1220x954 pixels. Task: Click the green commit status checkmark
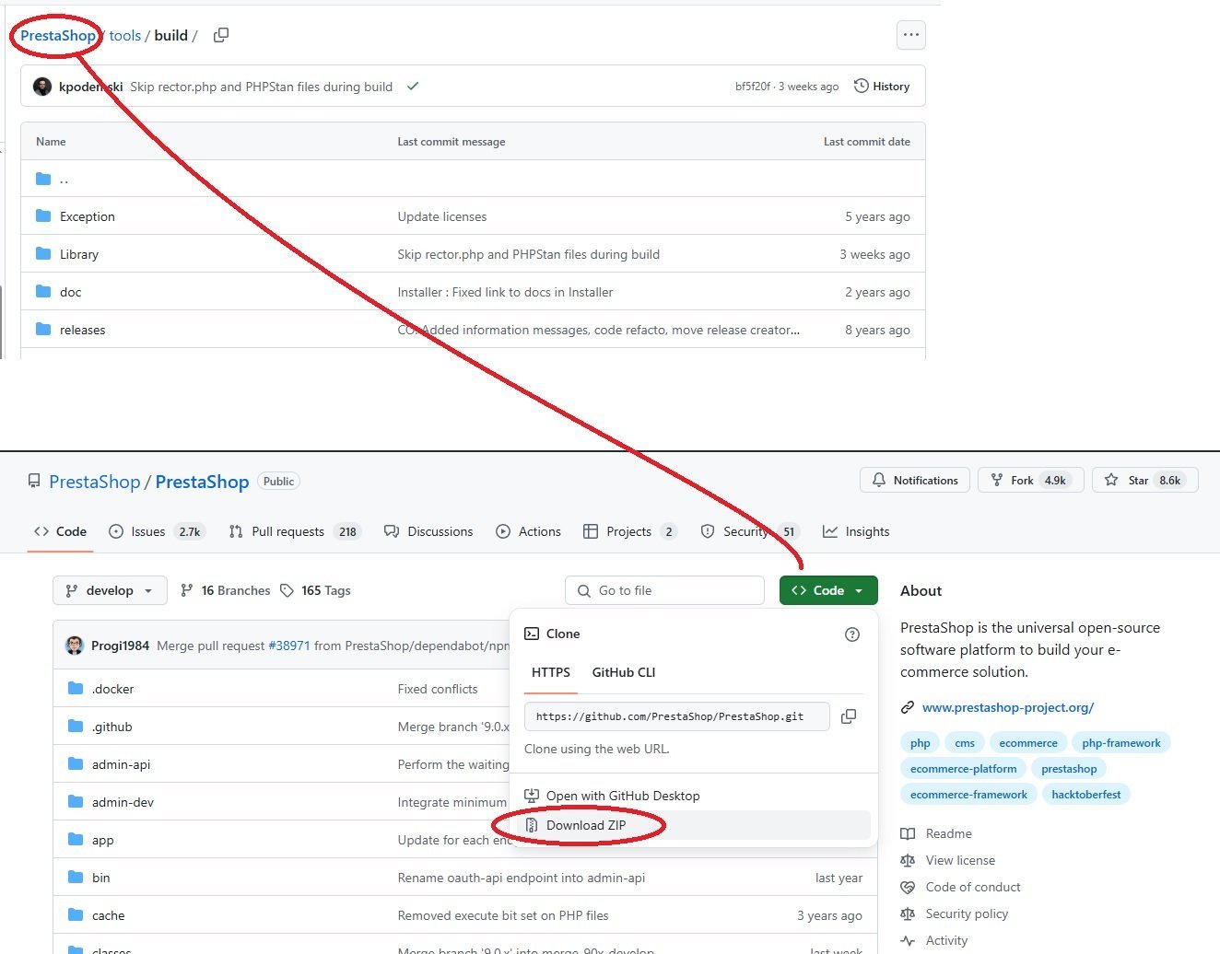pos(413,87)
